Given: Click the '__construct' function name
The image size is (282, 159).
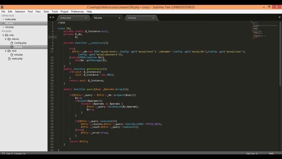Looking at the screenshot, I should click(96, 43).
